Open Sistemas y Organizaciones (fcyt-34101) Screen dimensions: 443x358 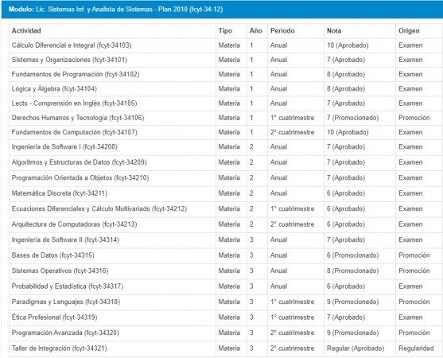click(x=69, y=60)
